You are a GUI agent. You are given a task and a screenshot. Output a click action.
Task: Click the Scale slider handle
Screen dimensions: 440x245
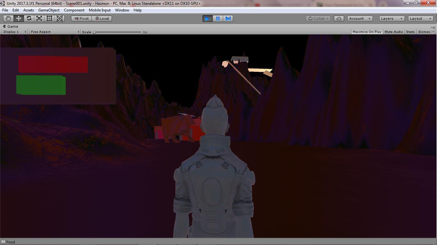(94, 32)
